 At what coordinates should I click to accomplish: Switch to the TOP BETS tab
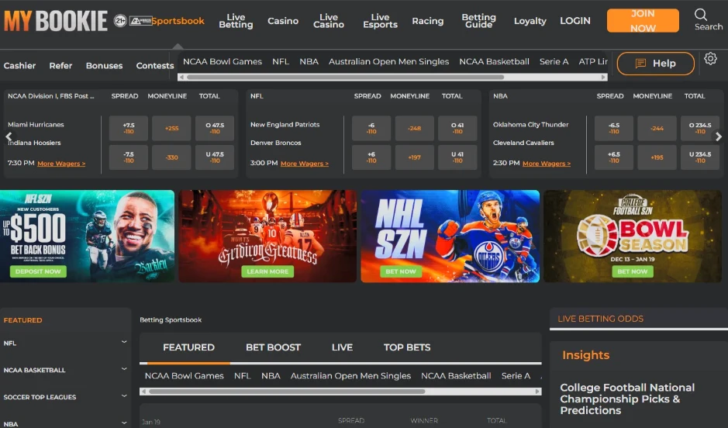pyautogui.click(x=407, y=347)
